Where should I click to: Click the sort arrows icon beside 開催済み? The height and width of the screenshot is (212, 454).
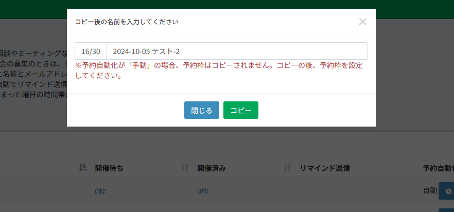coord(287,168)
